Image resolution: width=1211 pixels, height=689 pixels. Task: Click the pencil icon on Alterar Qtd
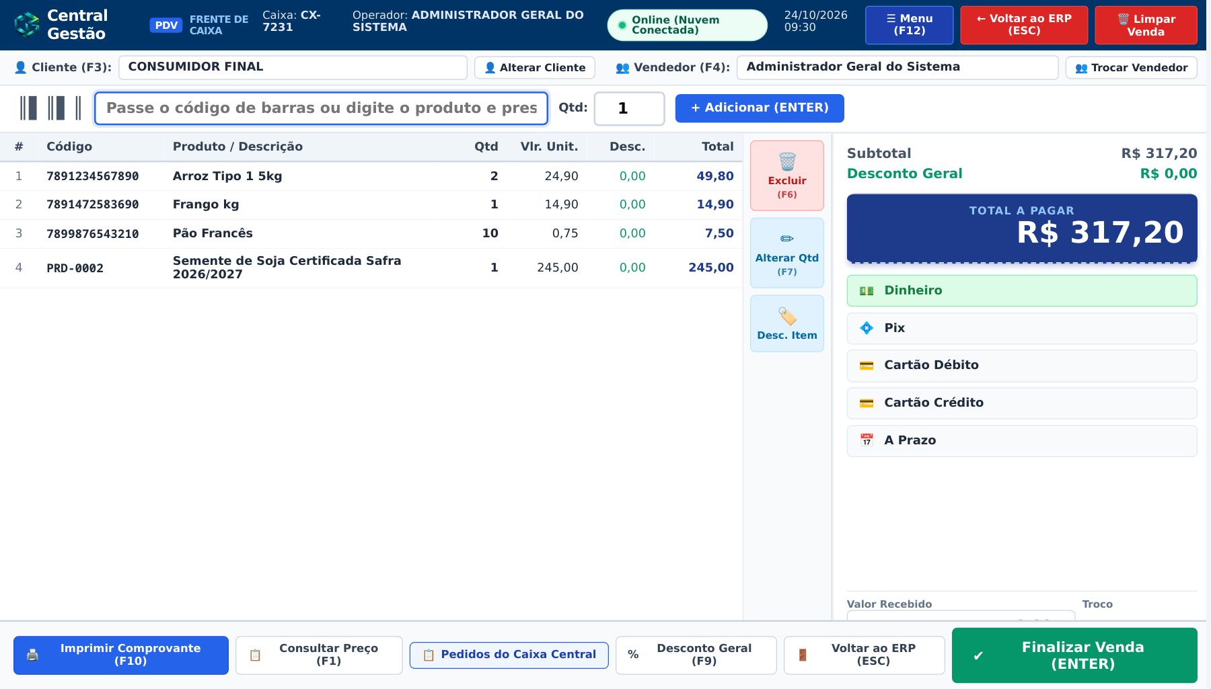pos(787,239)
